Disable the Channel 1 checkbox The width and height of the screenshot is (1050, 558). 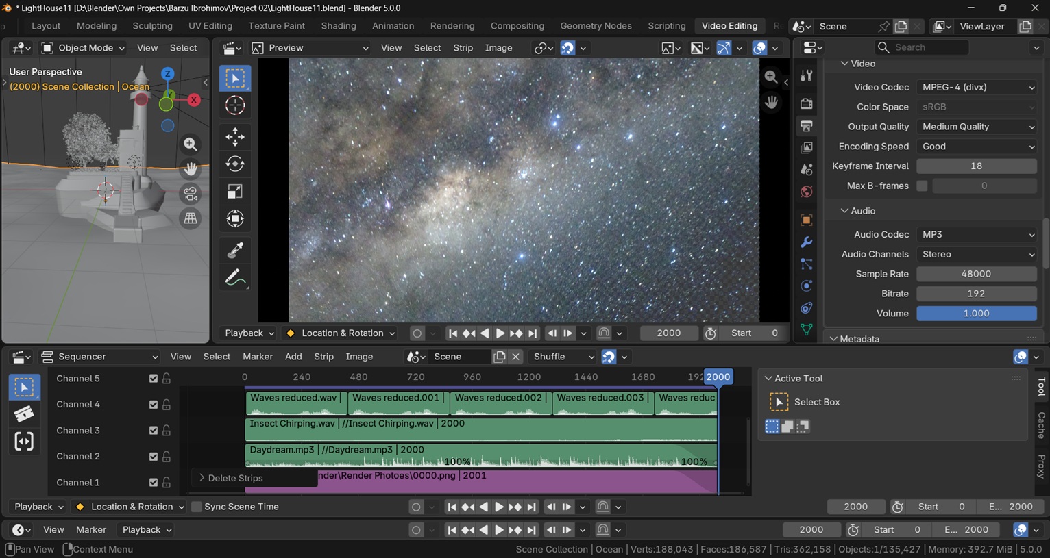154,483
